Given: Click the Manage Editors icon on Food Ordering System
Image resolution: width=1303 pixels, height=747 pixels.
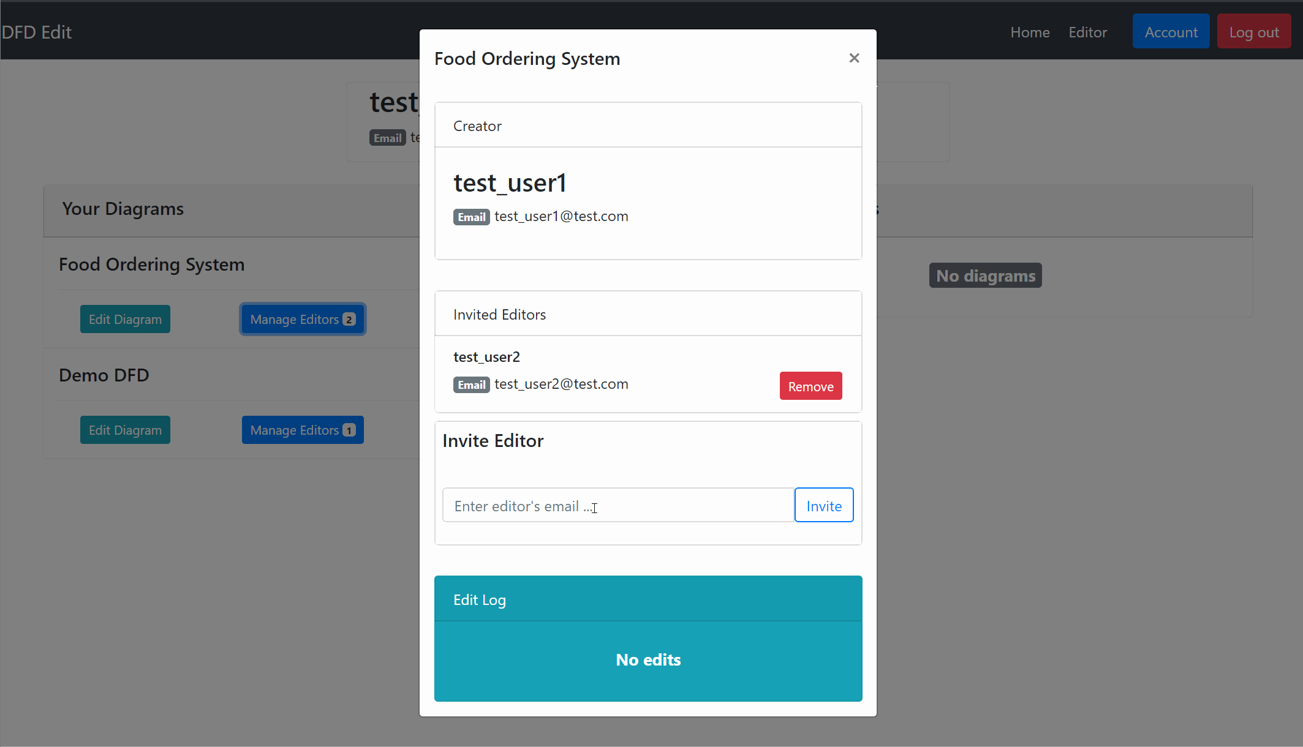Looking at the screenshot, I should click(303, 320).
